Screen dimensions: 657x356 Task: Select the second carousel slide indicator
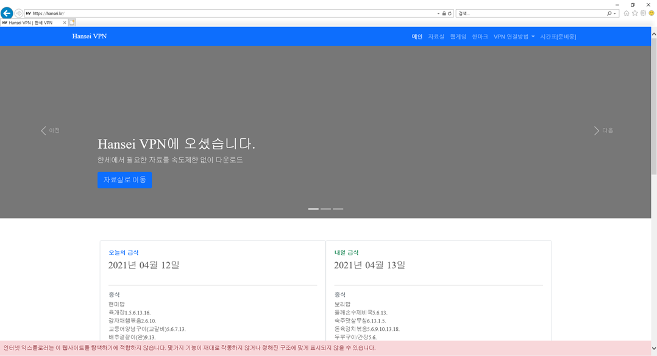pyautogui.click(x=326, y=208)
